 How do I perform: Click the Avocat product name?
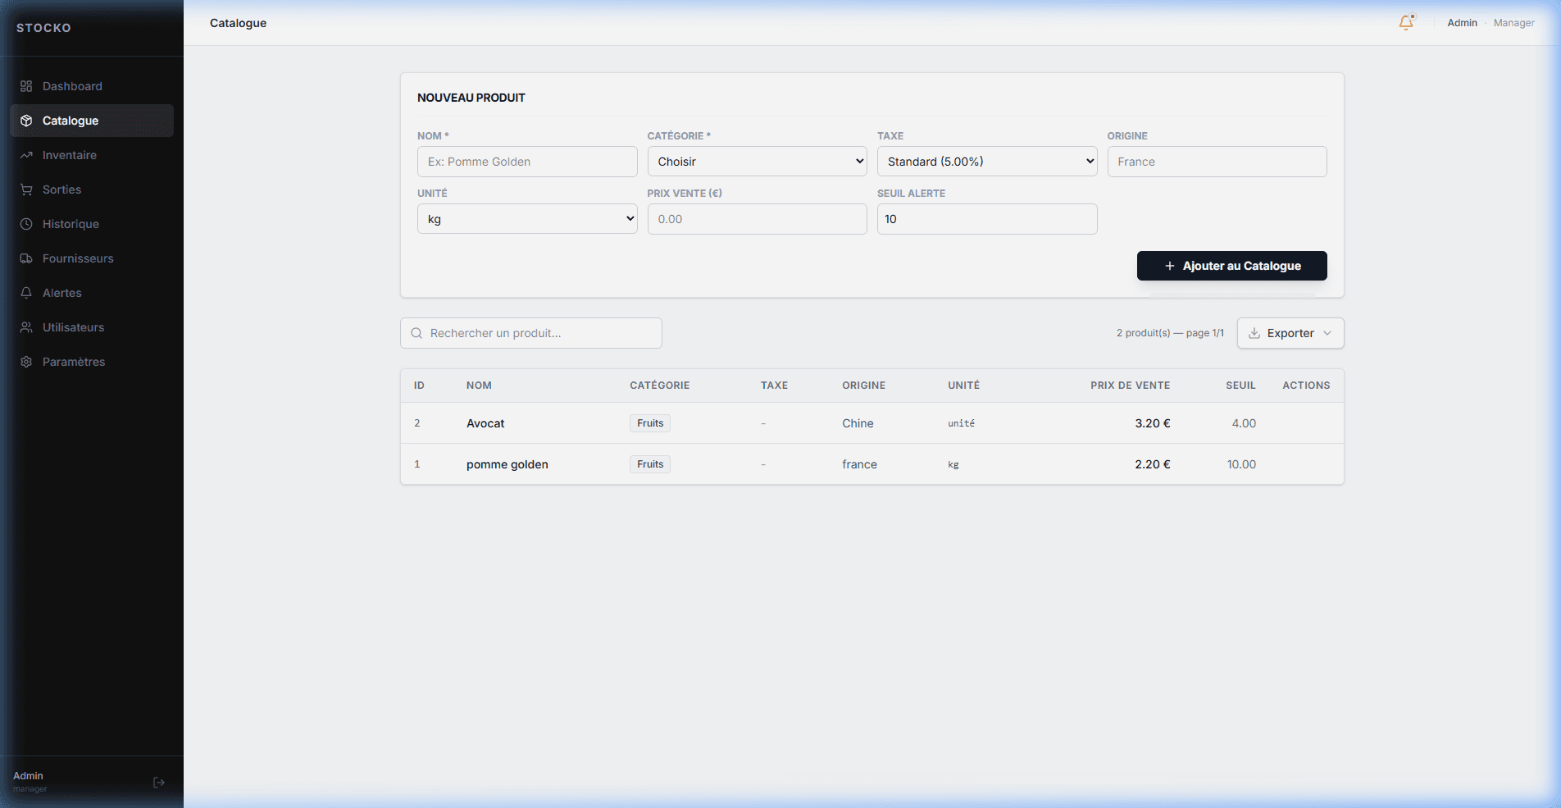[x=485, y=423]
